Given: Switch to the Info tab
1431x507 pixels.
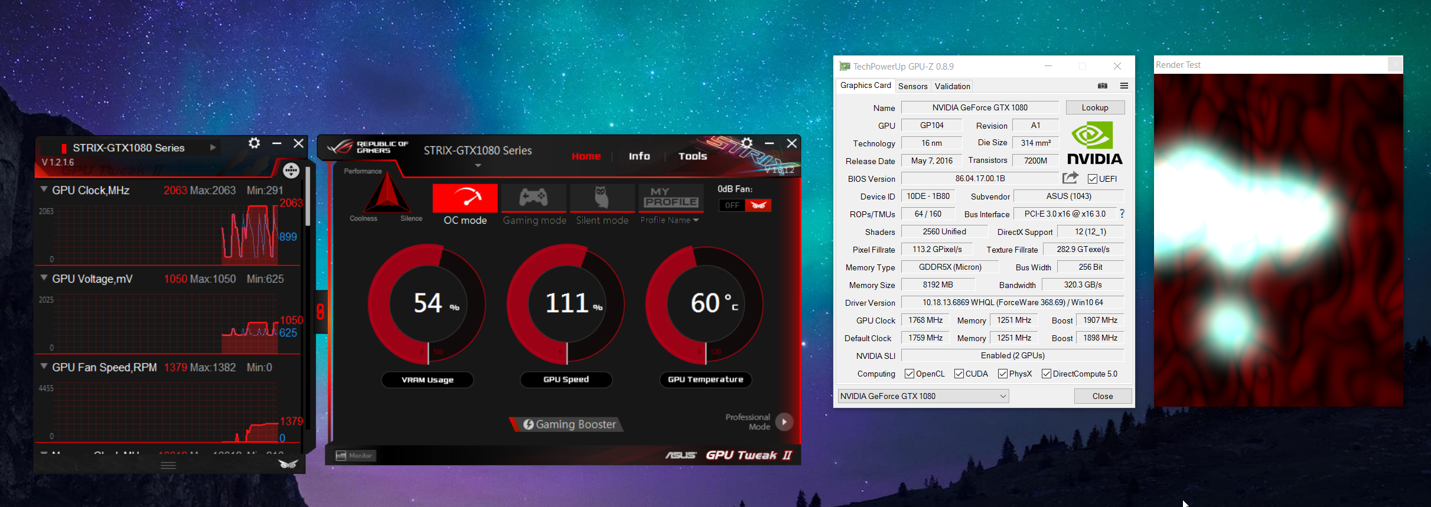Looking at the screenshot, I should pyautogui.click(x=639, y=156).
